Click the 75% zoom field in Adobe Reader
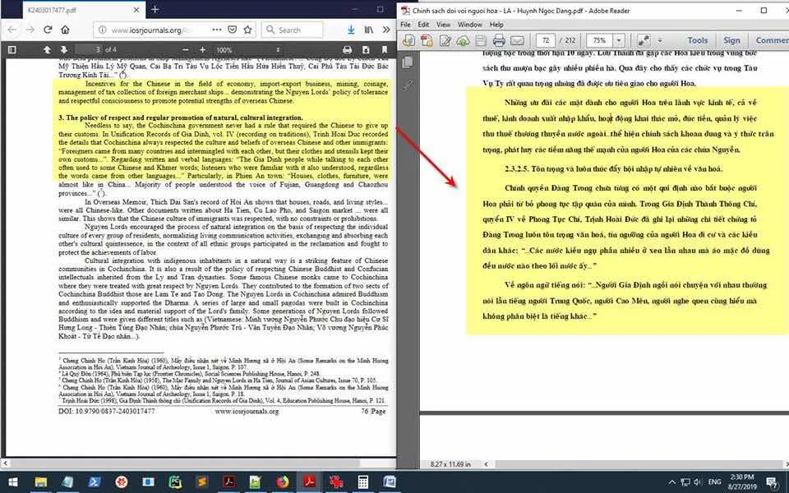The image size is (789, 493). click(599, 40)
